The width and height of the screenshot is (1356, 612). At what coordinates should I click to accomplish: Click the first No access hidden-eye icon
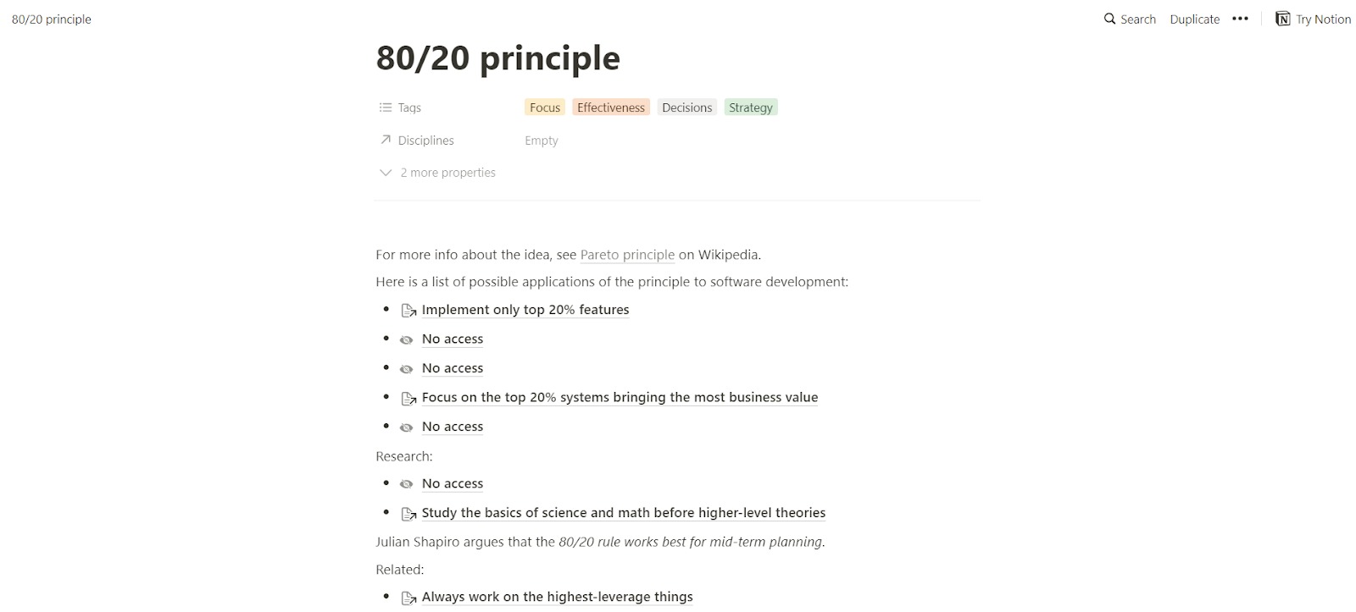pos(407,339)
